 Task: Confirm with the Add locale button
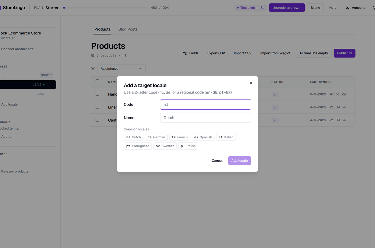(239, 161)
